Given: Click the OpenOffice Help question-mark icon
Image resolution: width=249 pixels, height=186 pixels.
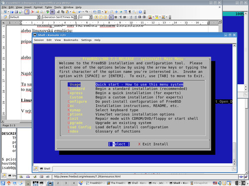Looking at the screenshot, I should 140,12.
